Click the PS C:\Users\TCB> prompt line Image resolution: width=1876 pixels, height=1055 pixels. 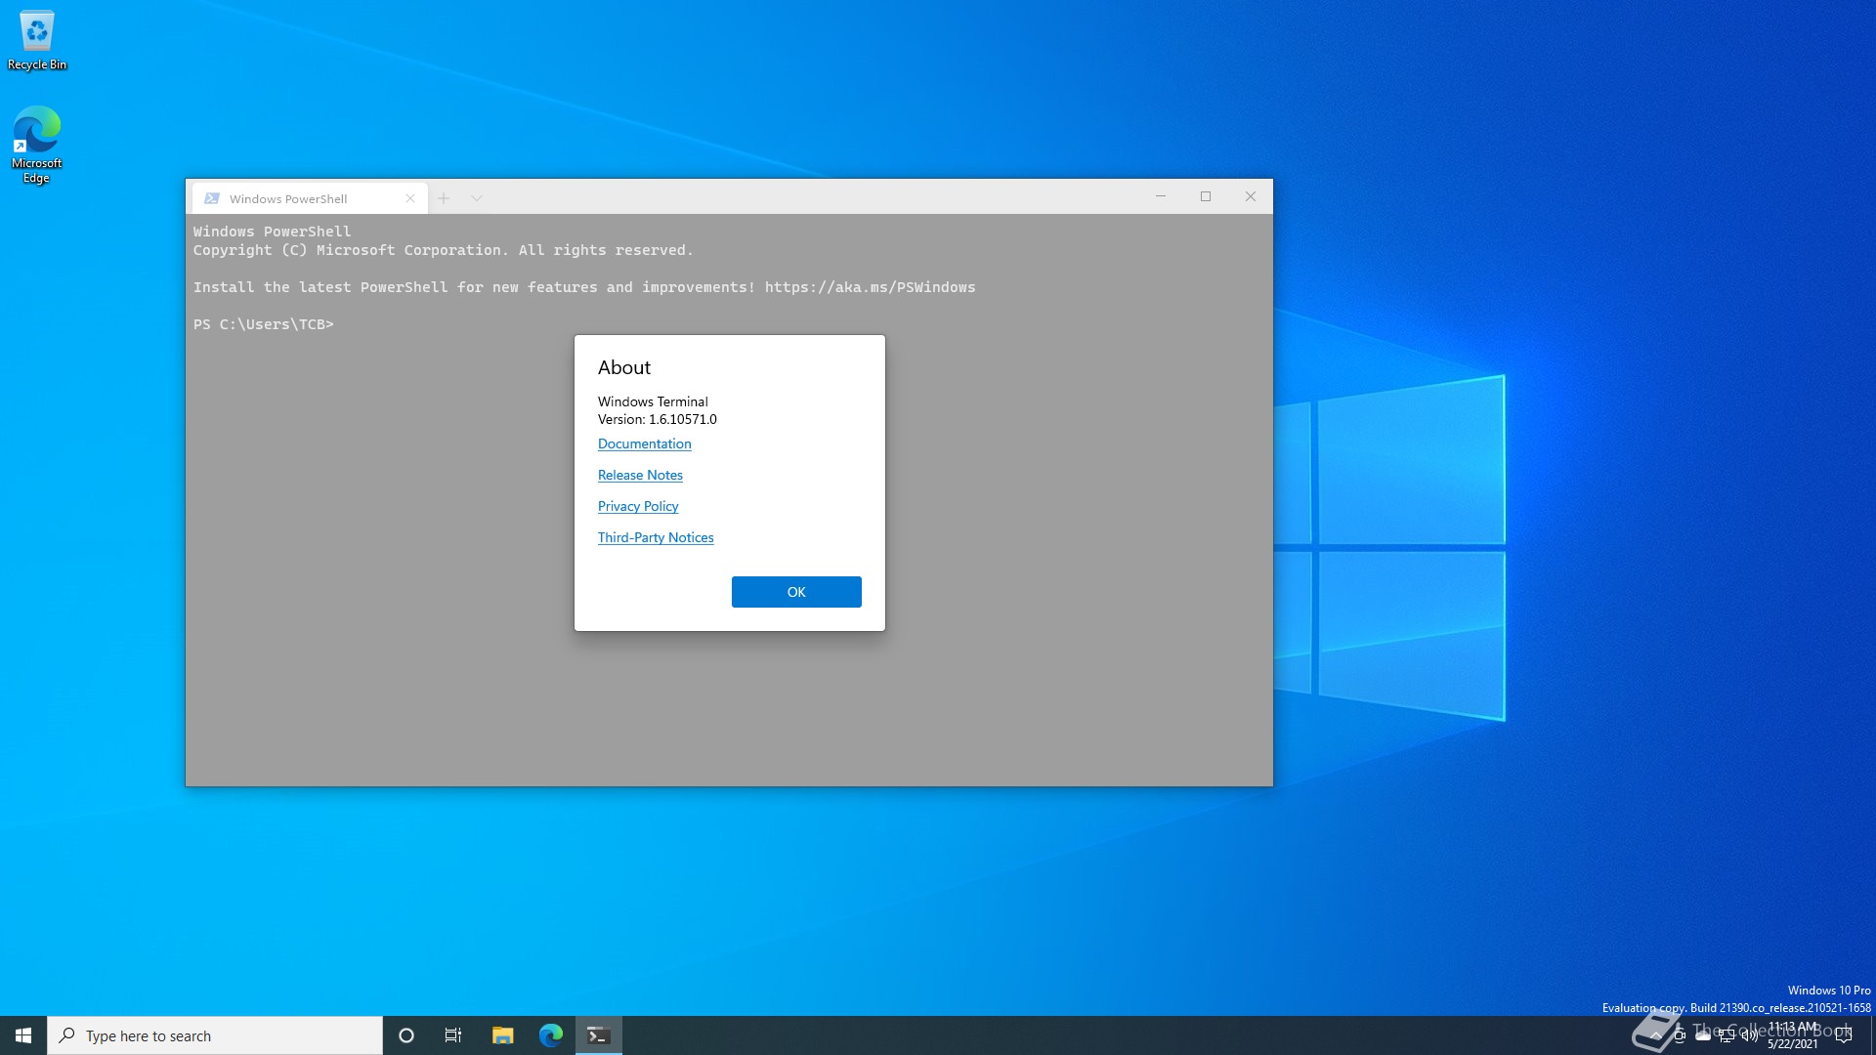[264, 324]
